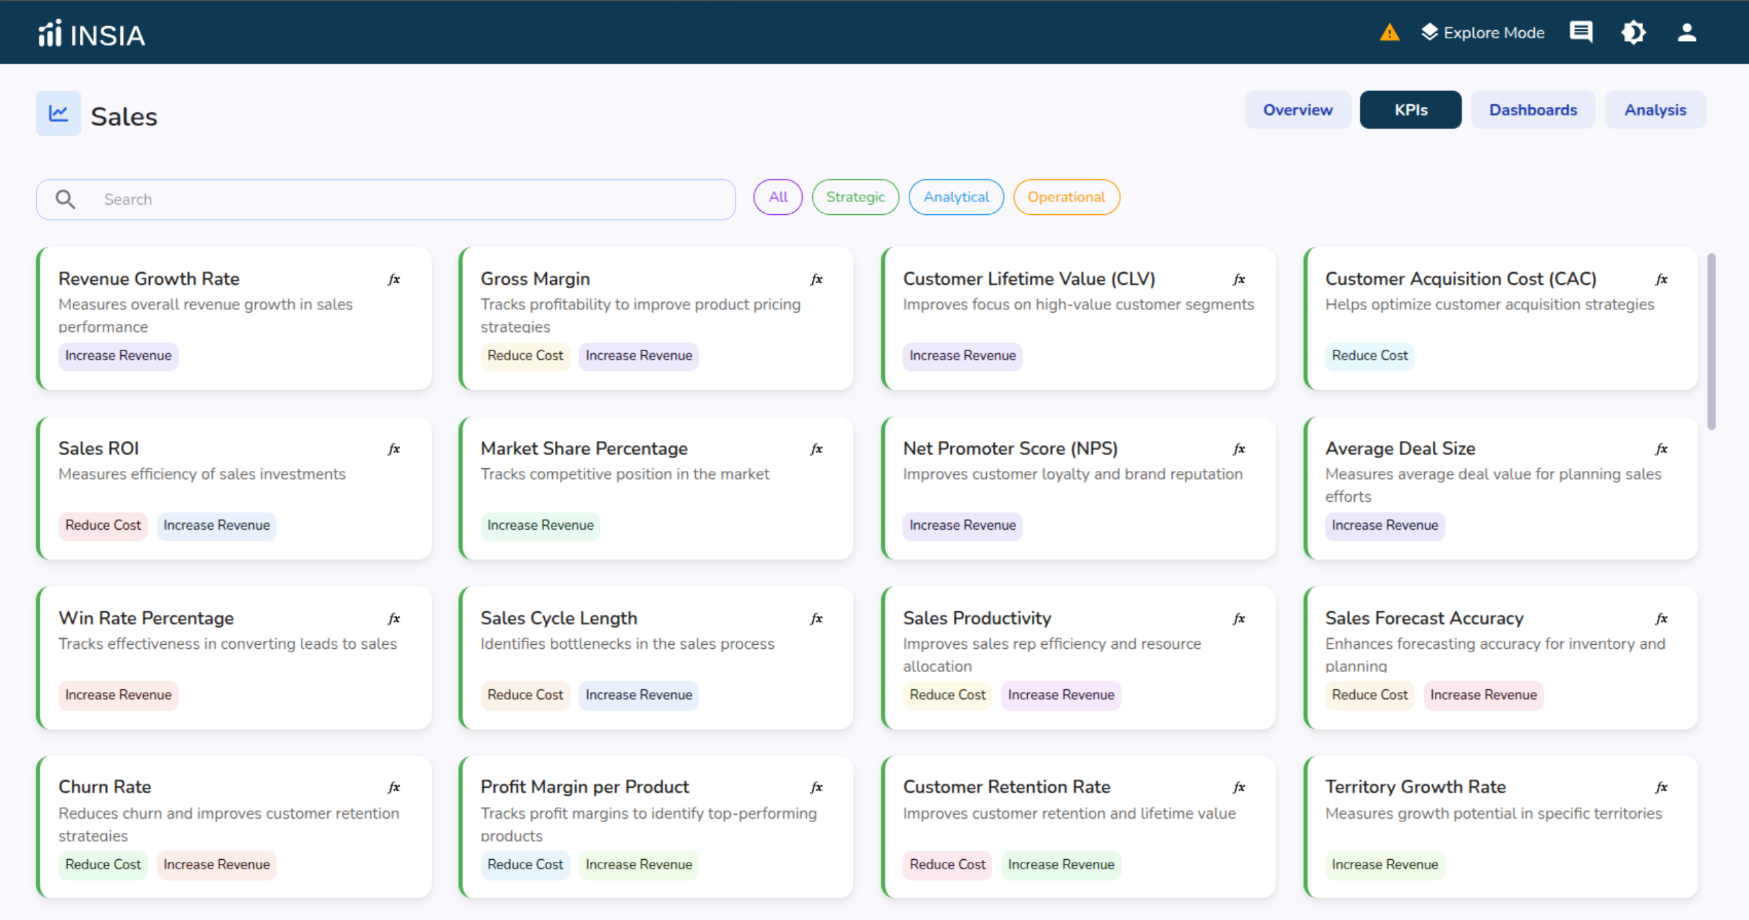Click Reduce Cost tag on Sales Cycle Length
1749x920 pixels.
click(x=525, y=695)
